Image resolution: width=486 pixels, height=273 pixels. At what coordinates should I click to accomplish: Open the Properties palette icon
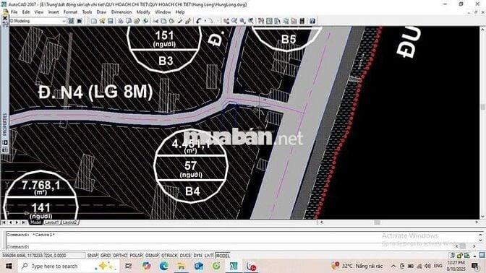(x=261, y=21)
